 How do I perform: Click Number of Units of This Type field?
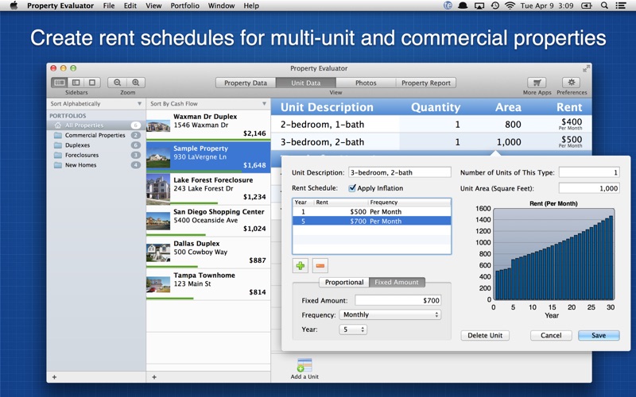589,172
